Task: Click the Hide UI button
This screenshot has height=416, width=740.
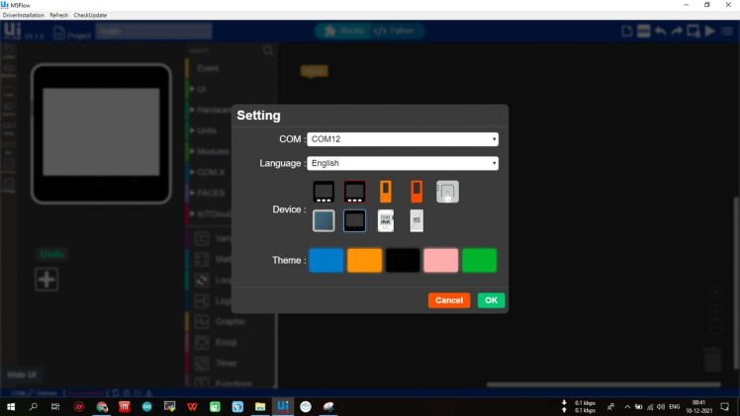Action: tap(22, 374)
